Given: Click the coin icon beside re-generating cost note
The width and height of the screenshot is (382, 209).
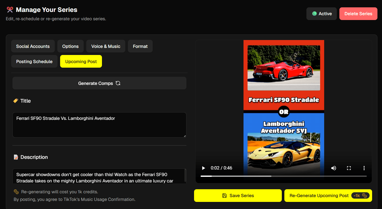Looking at the screenshot, I should pos(16,192).
